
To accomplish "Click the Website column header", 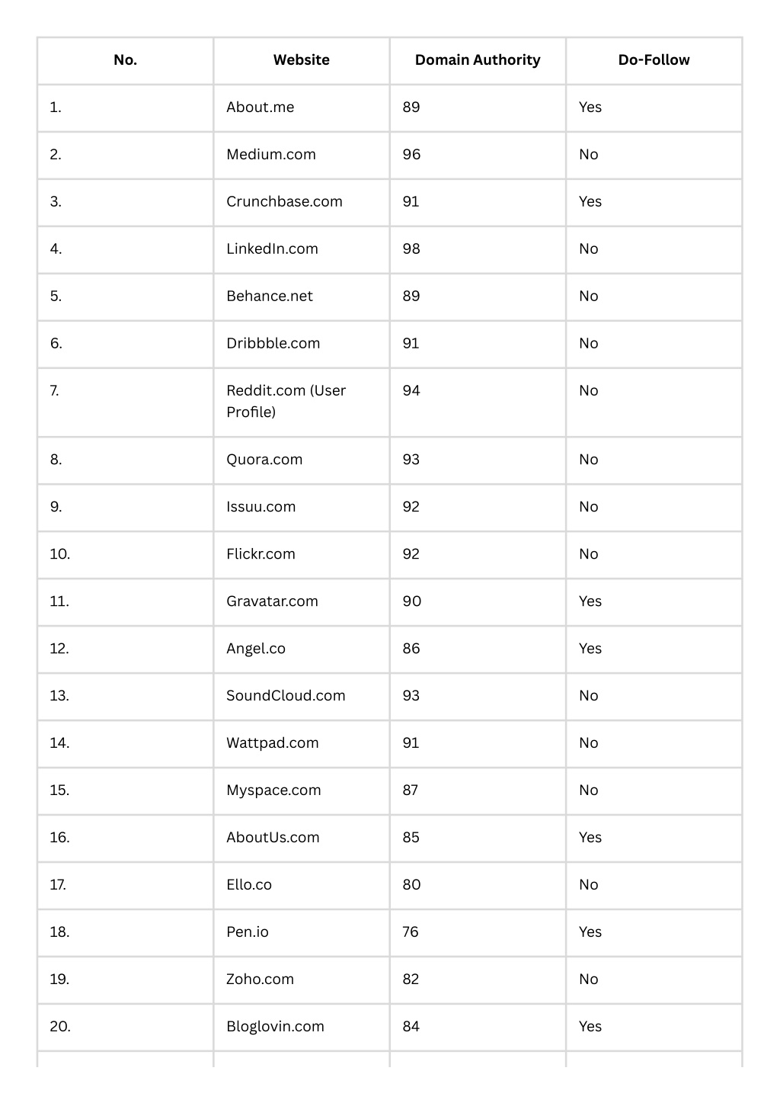I will click(x=301, y=60).
